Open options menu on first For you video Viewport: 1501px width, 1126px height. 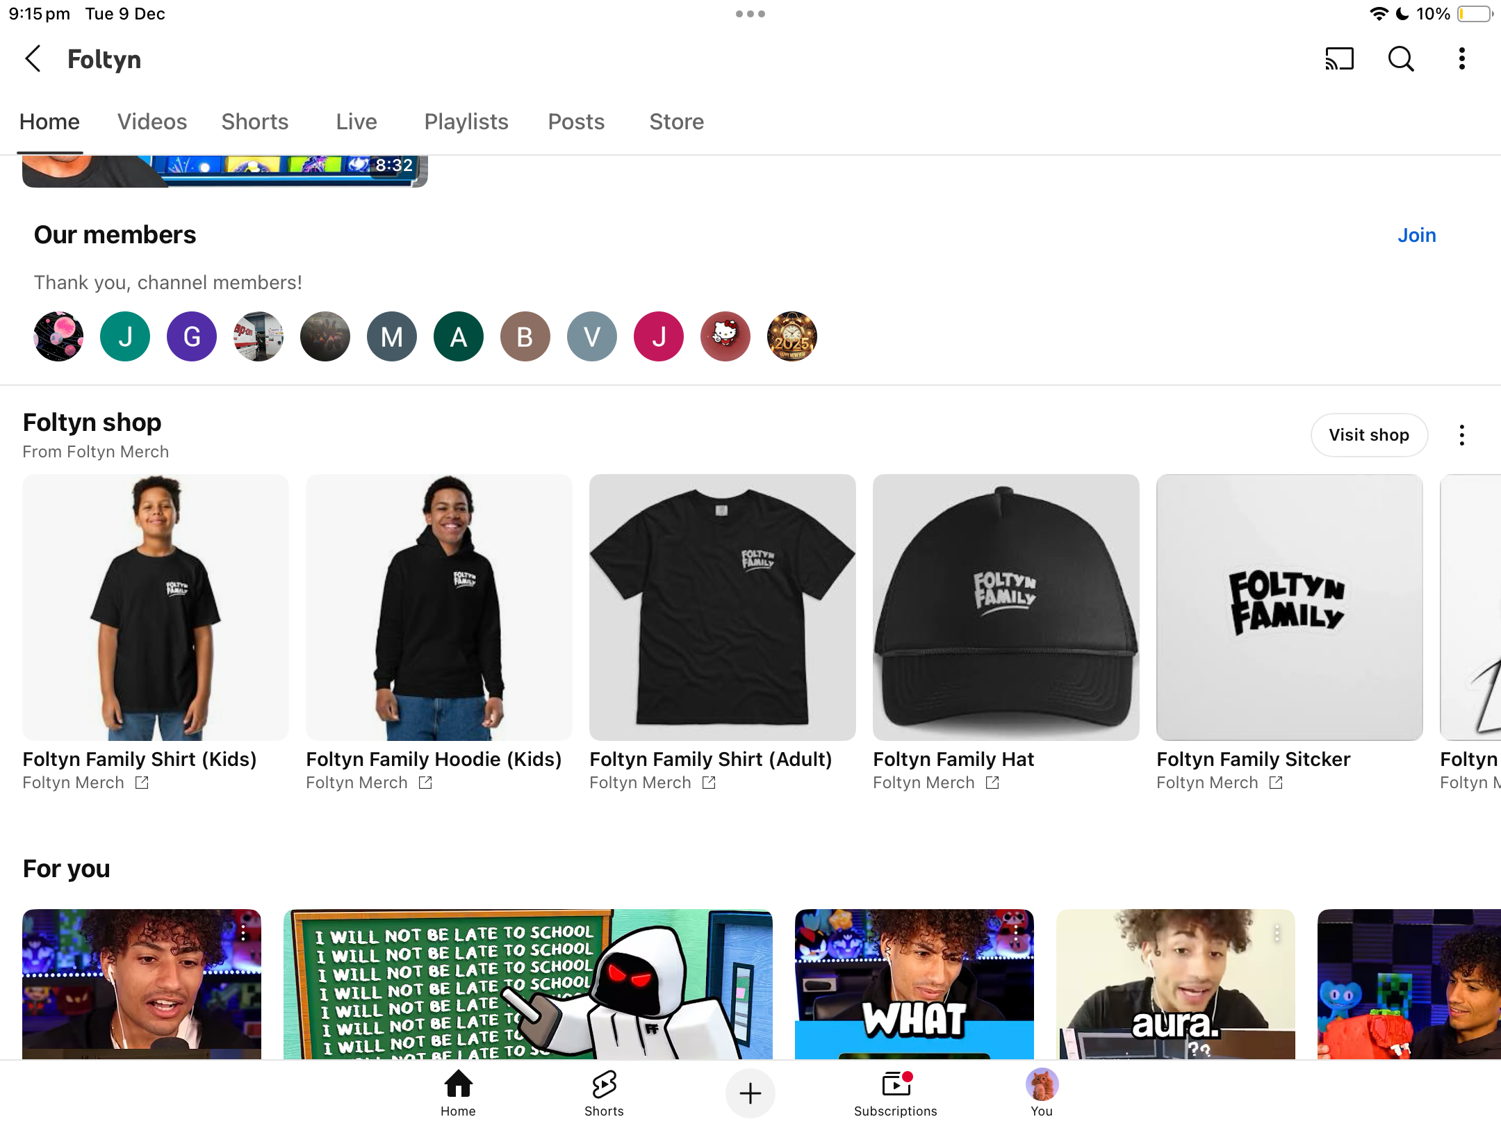click(x=243, y=931)
